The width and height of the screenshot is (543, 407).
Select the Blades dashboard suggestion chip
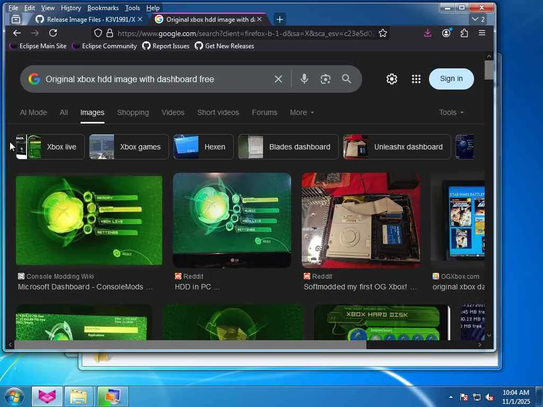click(x=288, y=147)
